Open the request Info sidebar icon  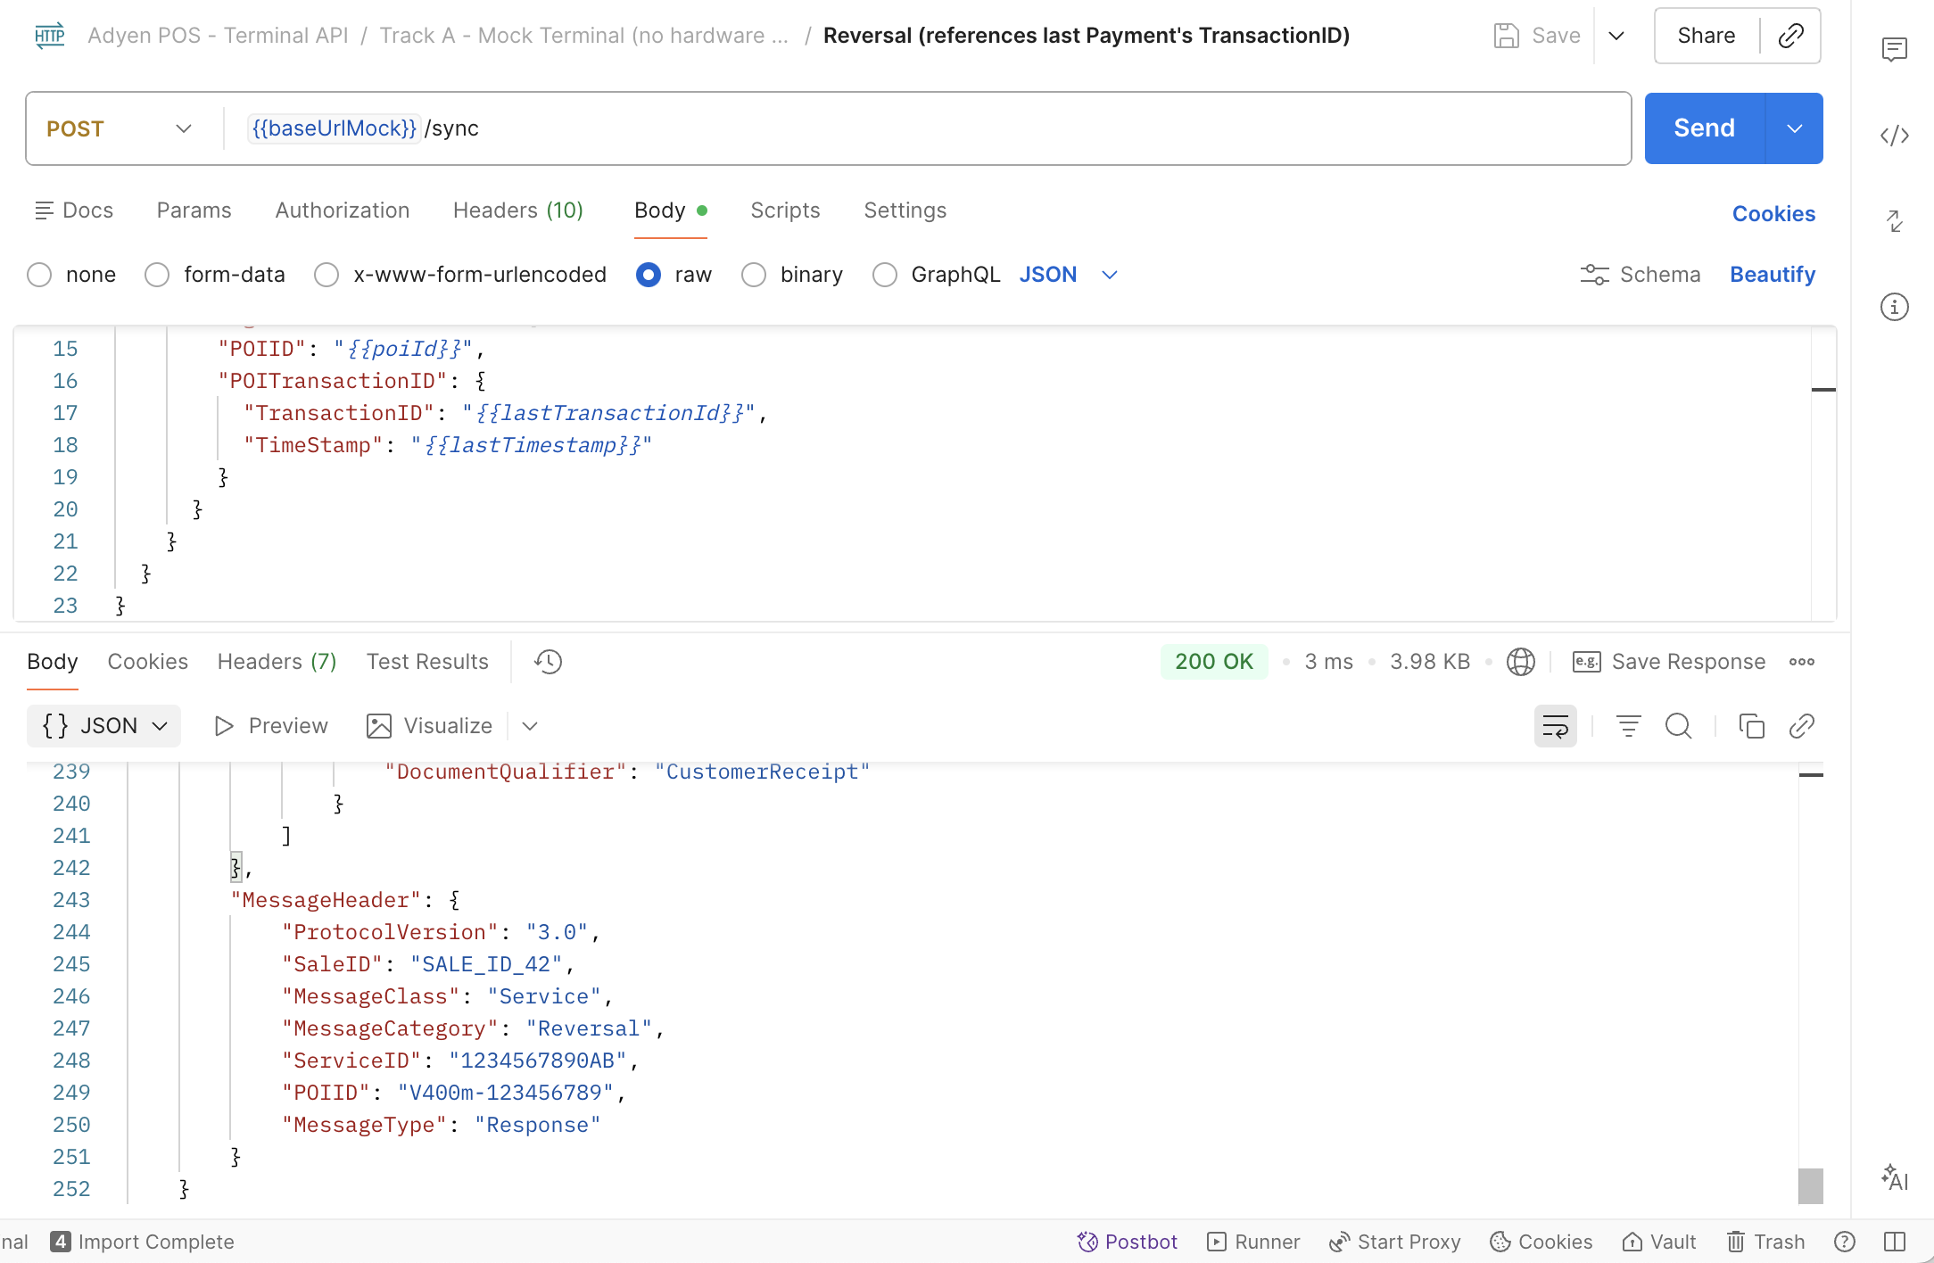point(1894,307)
